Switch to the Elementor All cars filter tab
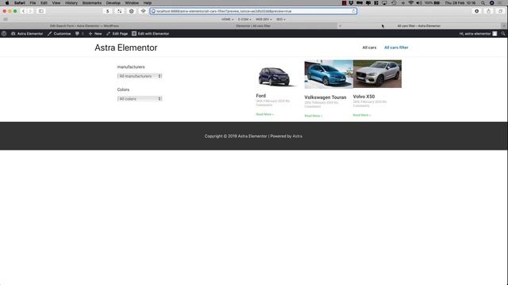Viewport: 508px width, 285px height. click(253, 26)
